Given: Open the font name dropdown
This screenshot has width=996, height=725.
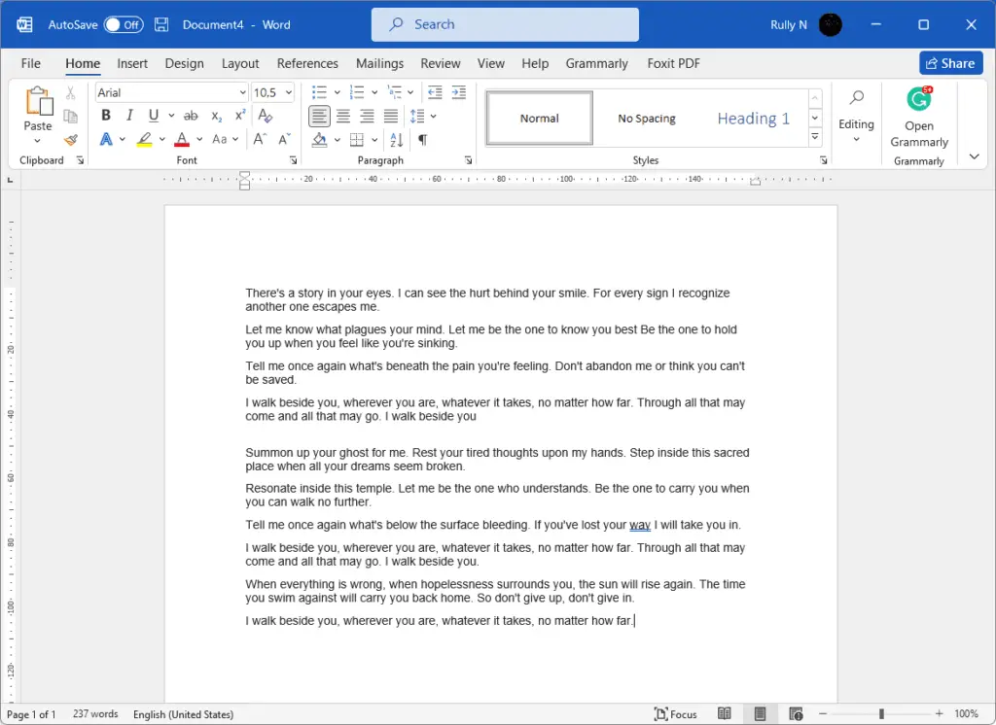Looking at the screenshot, I should click(x=245, y=91).
